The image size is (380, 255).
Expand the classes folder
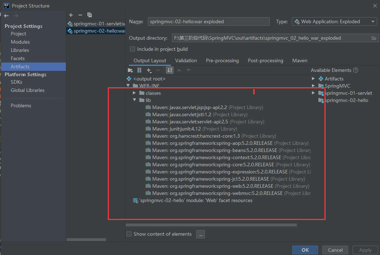[134, 93]
